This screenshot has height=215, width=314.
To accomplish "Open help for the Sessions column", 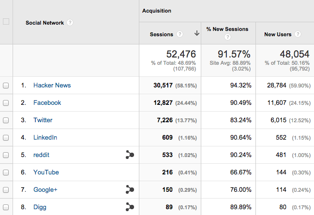I will tap(179, 34).
